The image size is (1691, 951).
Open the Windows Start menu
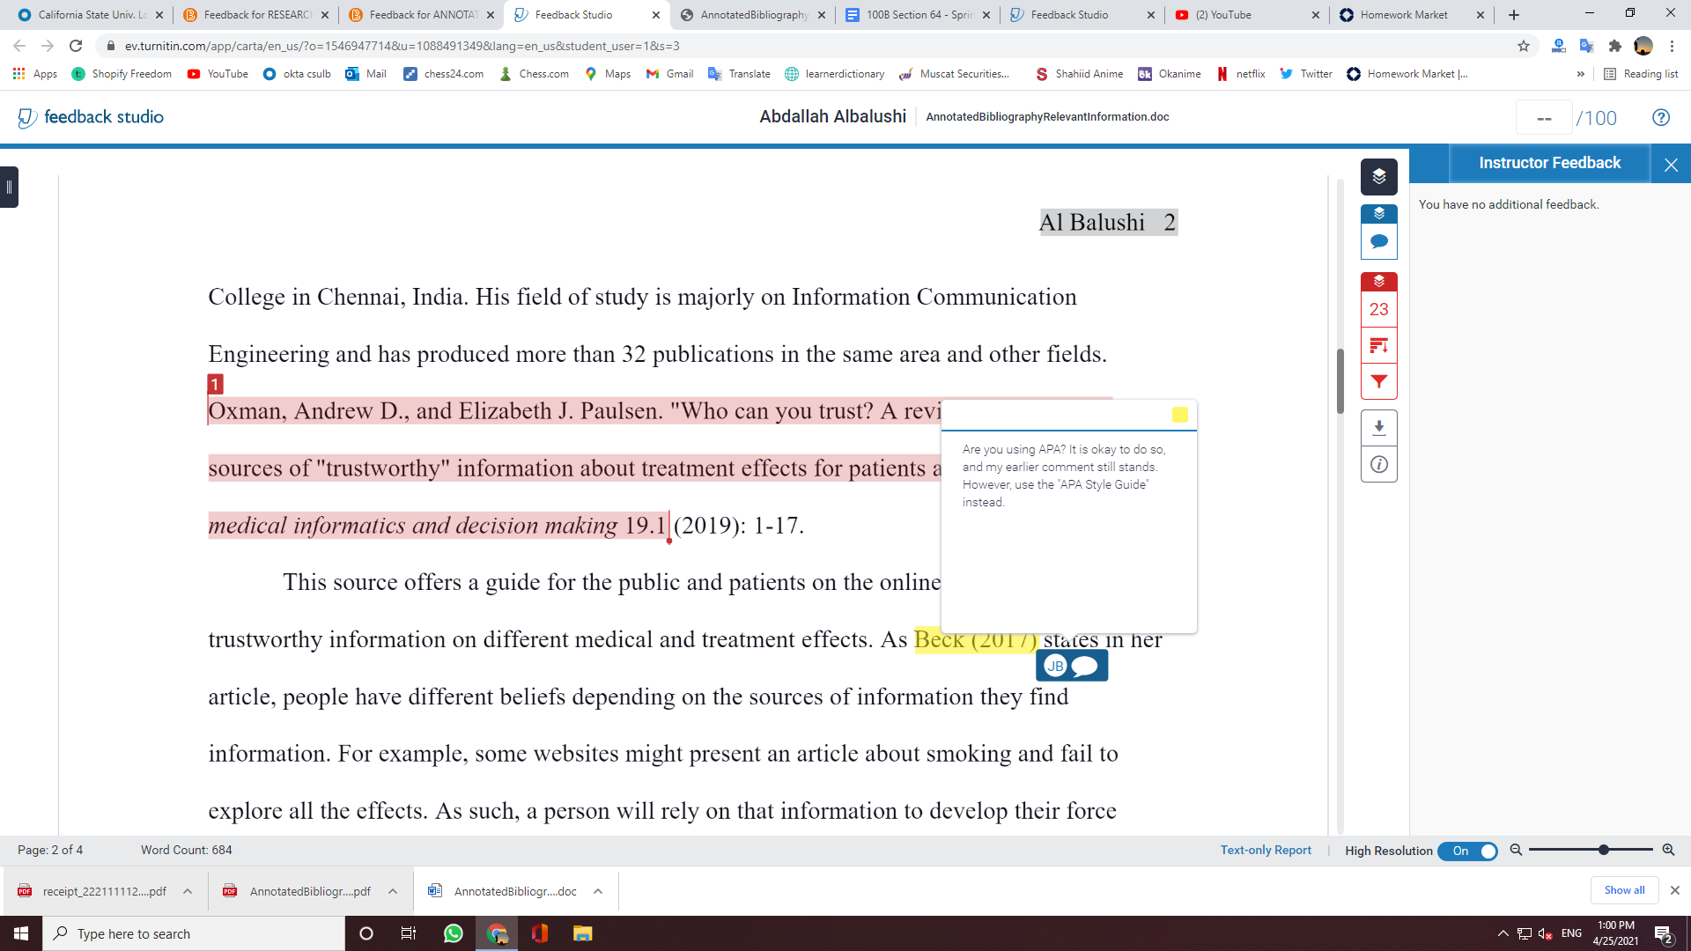tap(21, 933)
